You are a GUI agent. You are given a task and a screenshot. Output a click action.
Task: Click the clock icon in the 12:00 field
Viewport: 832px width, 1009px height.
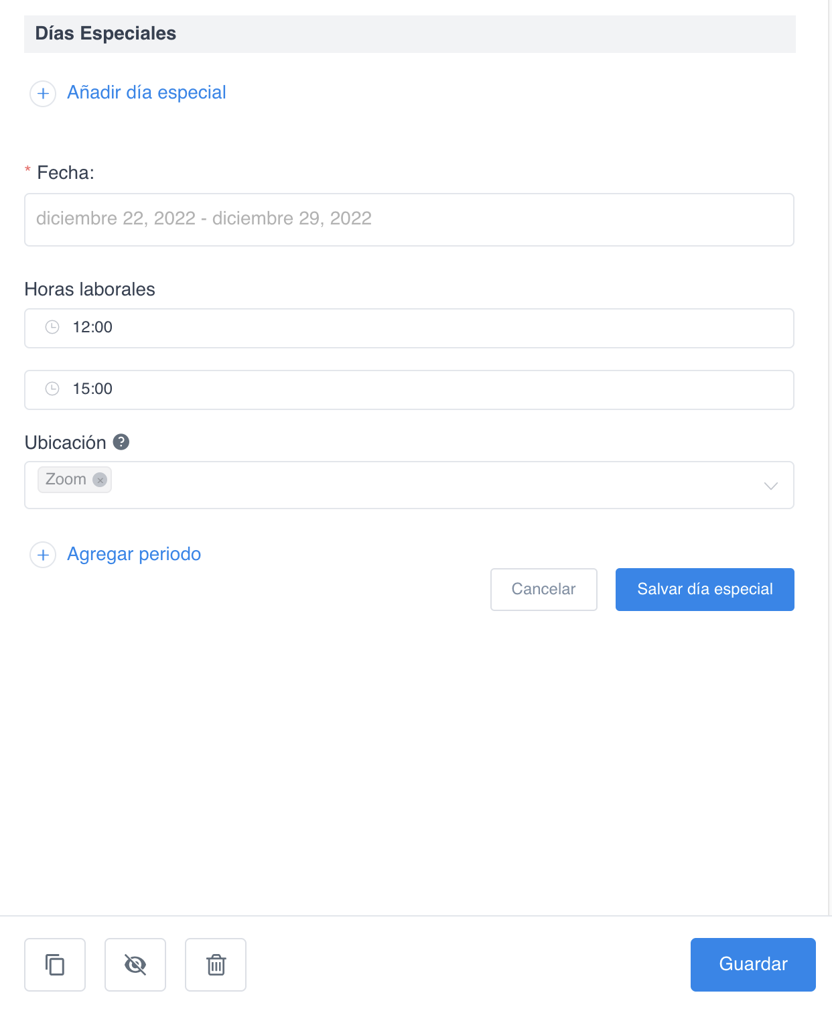click(52, 327)
